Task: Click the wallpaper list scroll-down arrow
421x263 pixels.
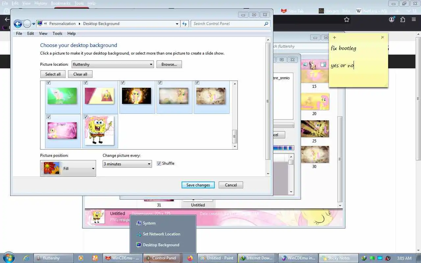Action: click(235, 147)
